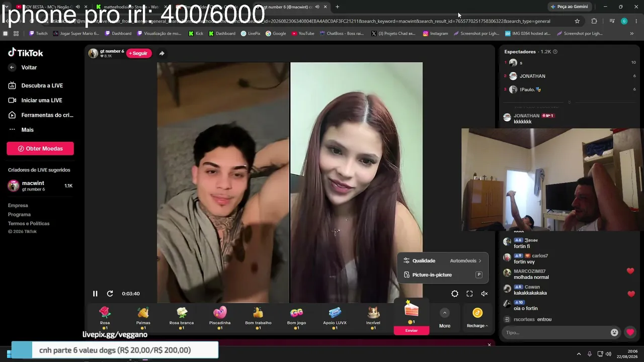Open the Termos e Políticas link
This screenshot has width=644, height=362.
point(29,224)
